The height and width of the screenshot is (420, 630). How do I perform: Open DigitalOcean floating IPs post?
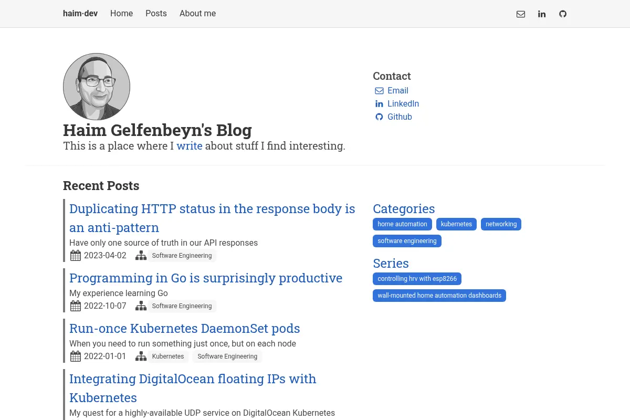[193, 388]
